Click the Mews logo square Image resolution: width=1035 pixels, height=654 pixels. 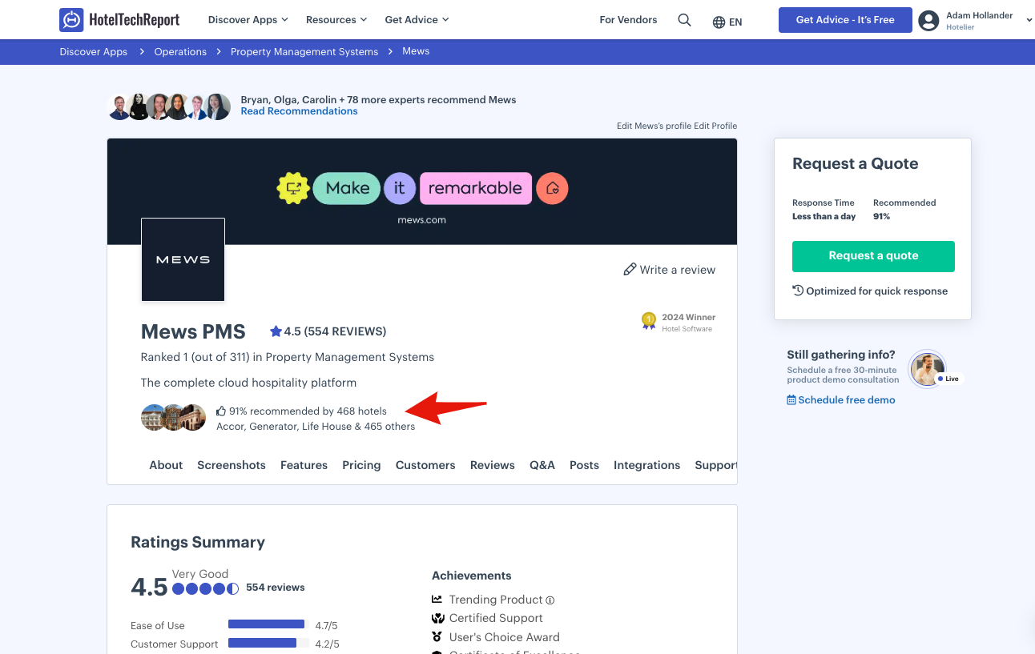coord(183,259)
